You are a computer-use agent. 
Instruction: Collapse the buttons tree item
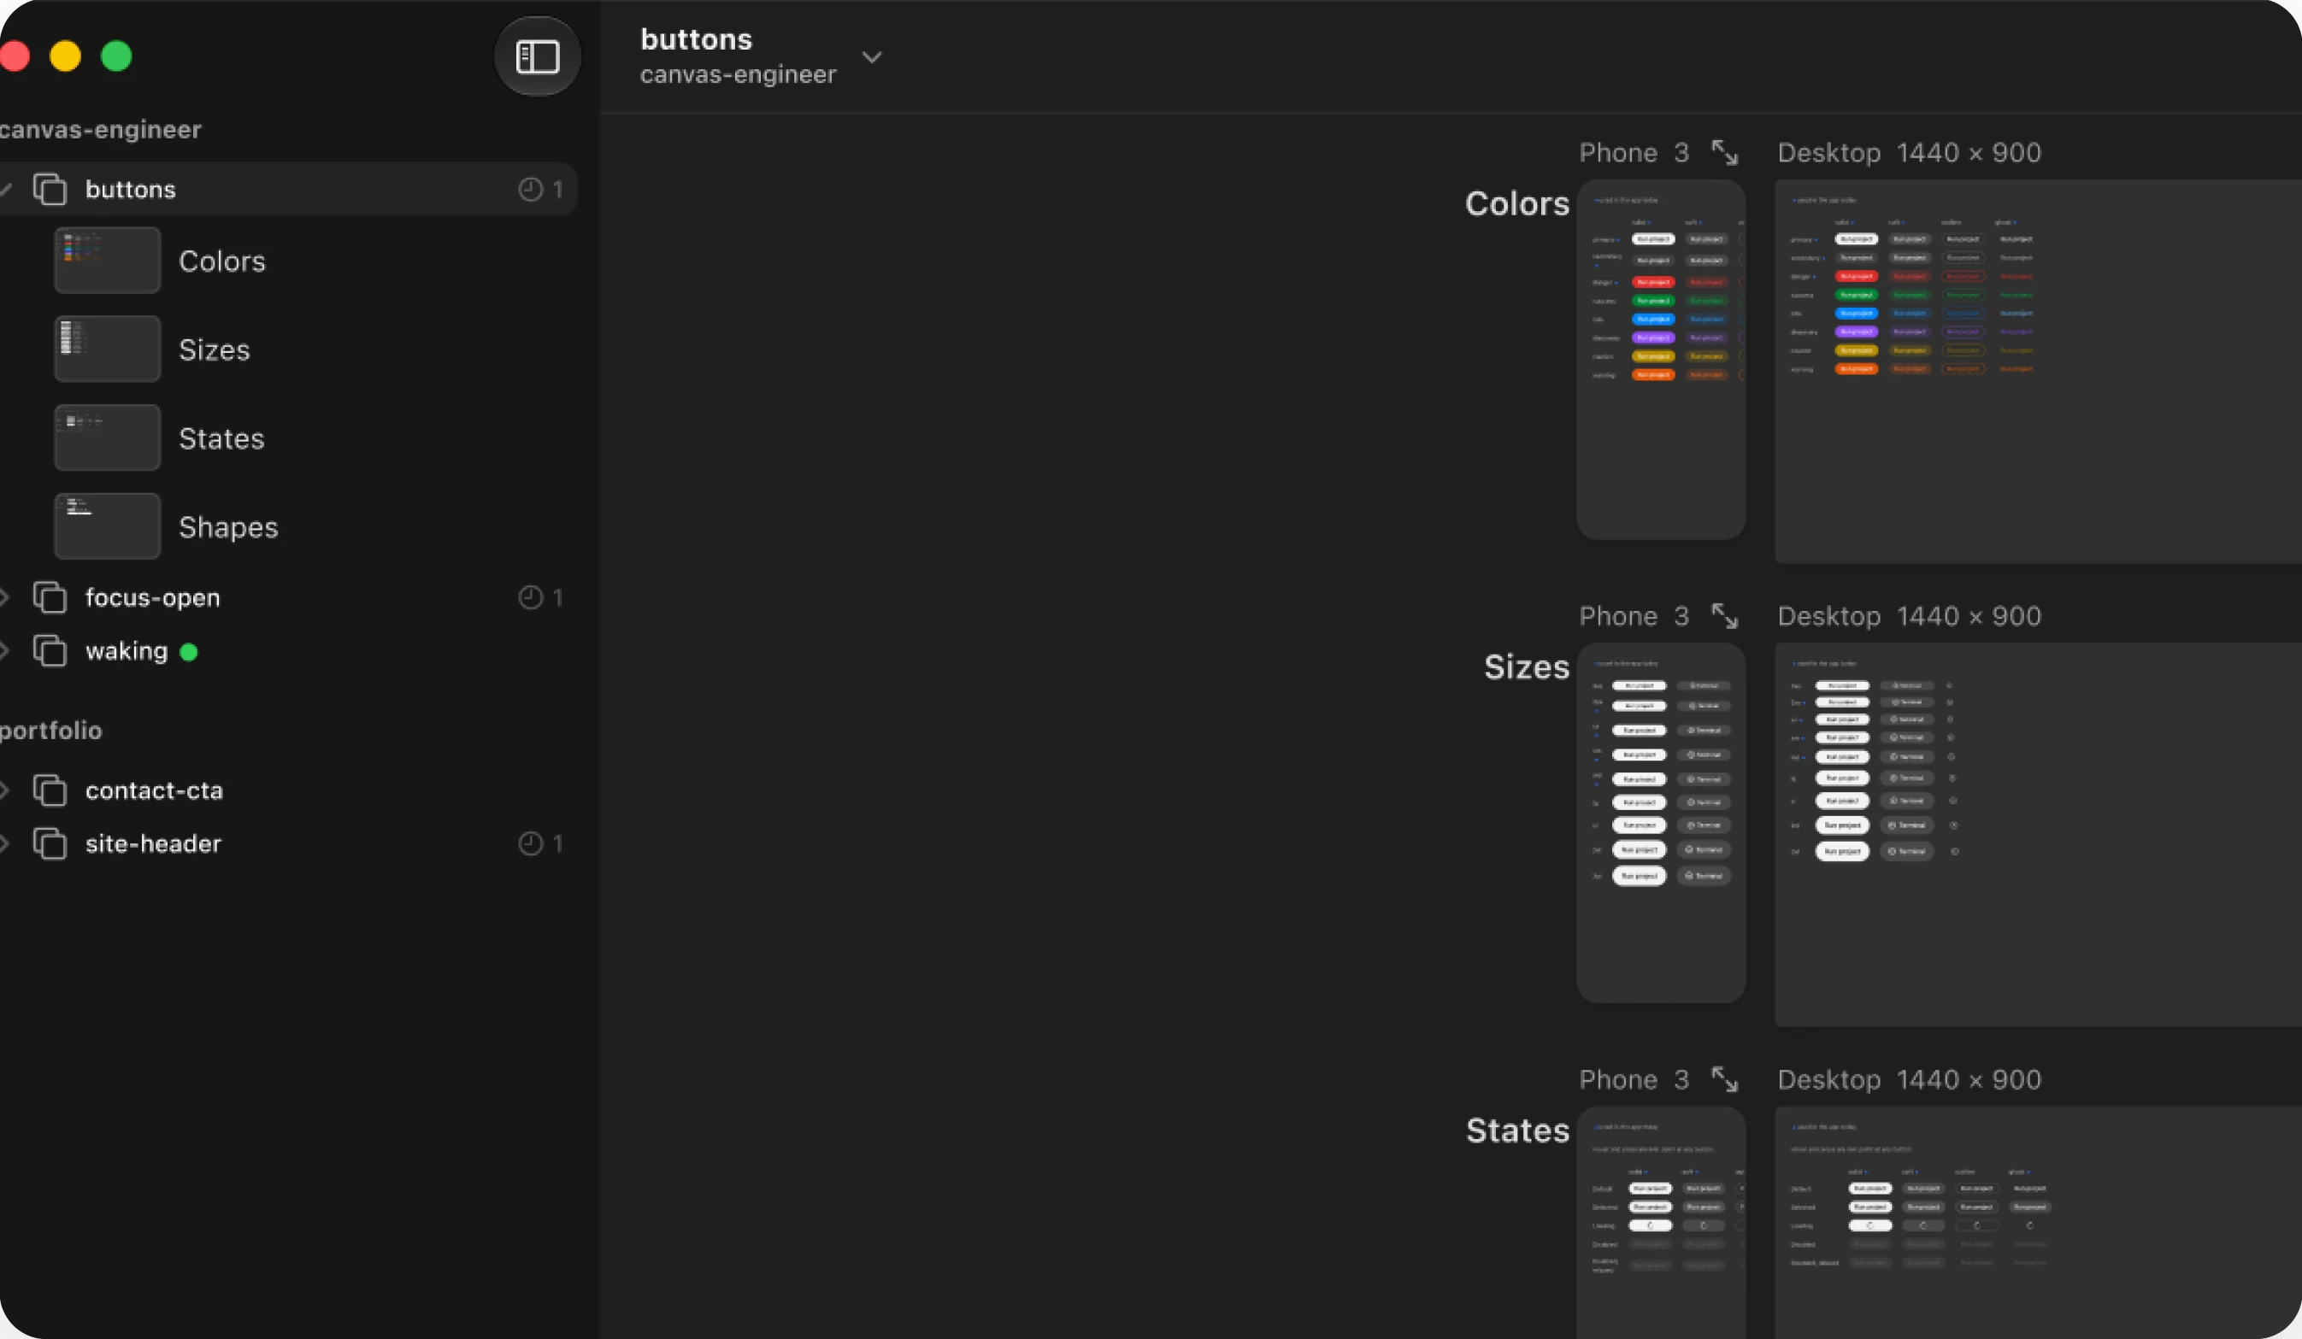5,189
